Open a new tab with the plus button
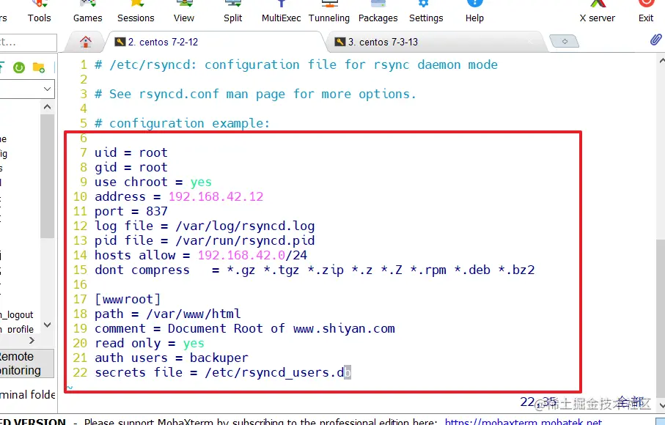Viewport: 665px width, 425px height. coord(565,42)
